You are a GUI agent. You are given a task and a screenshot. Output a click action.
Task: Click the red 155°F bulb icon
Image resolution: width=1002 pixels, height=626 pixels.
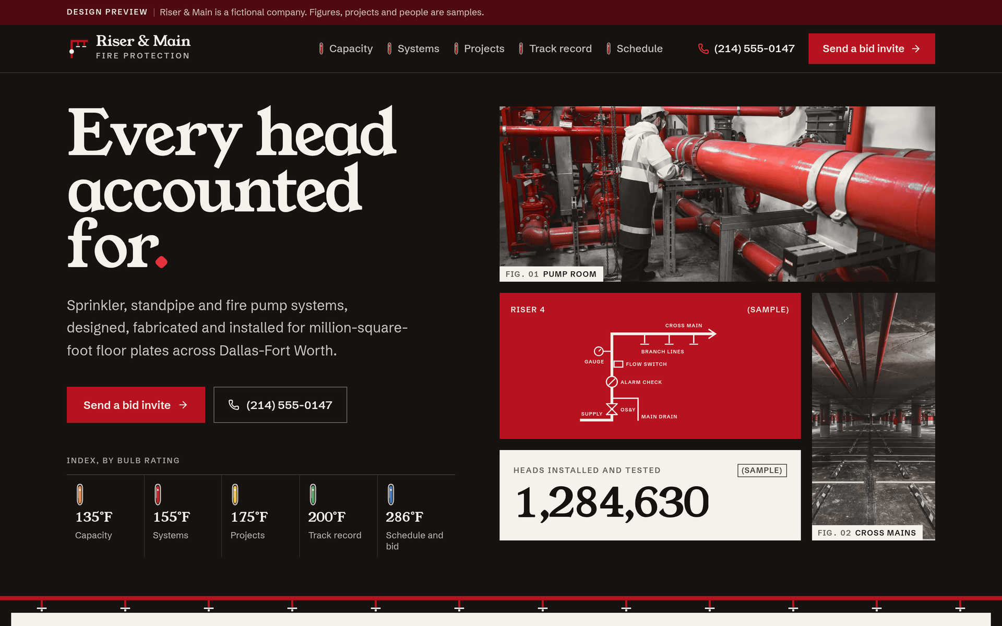tap(158, 494)
